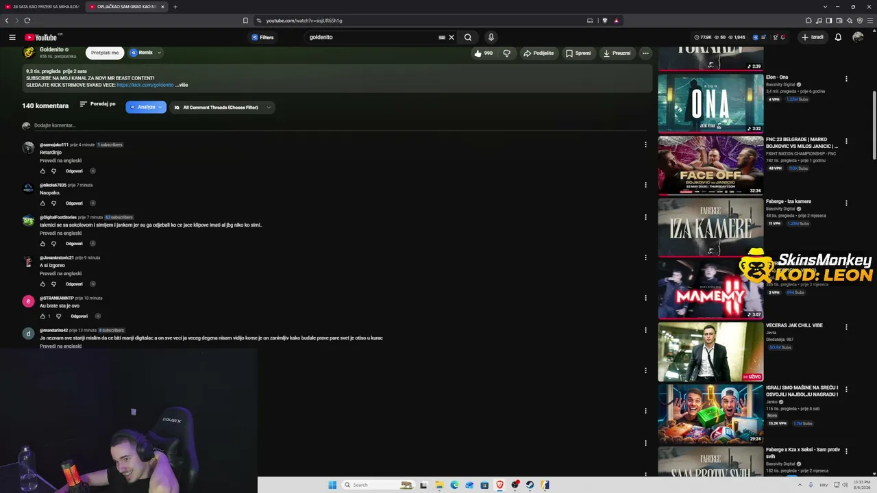The height and width of the screenshot is (493, 877).
Task: Open the Analyze dropdown
Action: click(146, 107)
